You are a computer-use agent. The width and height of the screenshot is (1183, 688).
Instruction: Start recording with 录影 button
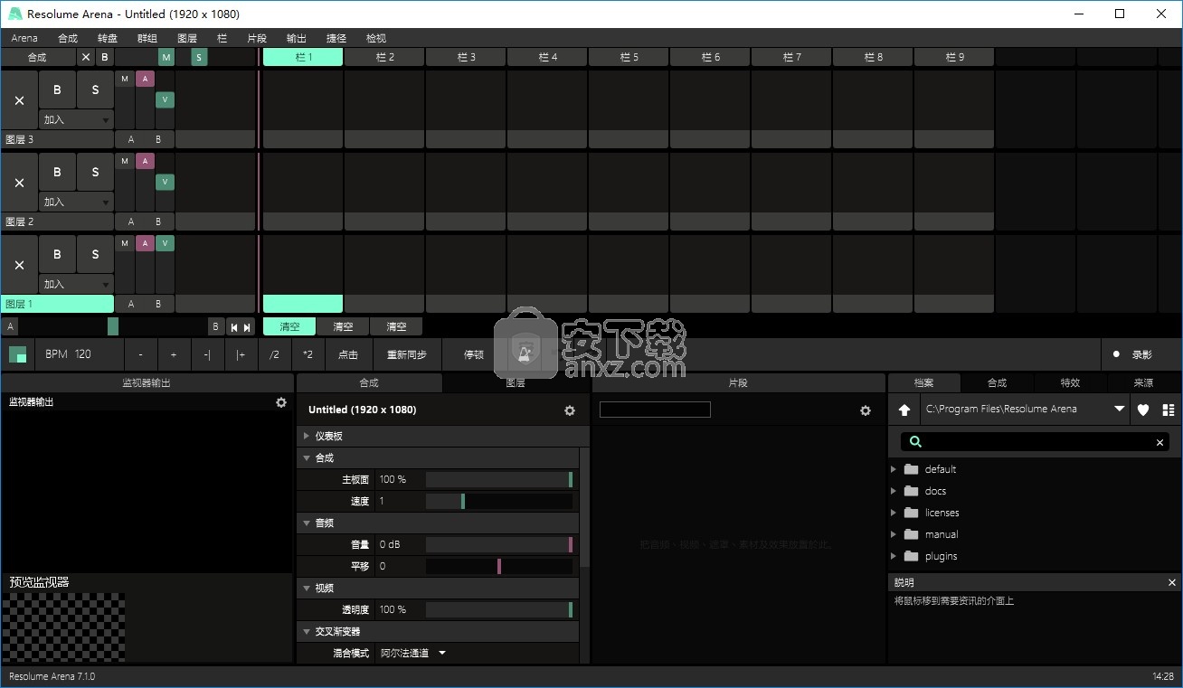pos(1141,354)
